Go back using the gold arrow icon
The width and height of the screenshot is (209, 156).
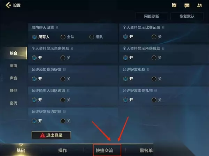coord(8,5)
